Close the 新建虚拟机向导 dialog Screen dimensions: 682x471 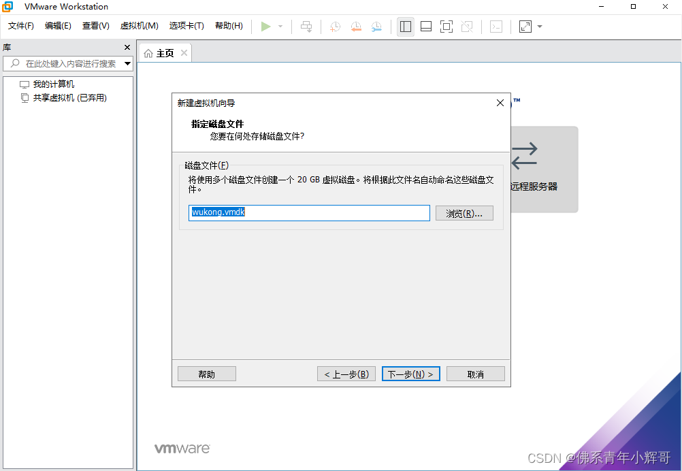coord(500,103)
